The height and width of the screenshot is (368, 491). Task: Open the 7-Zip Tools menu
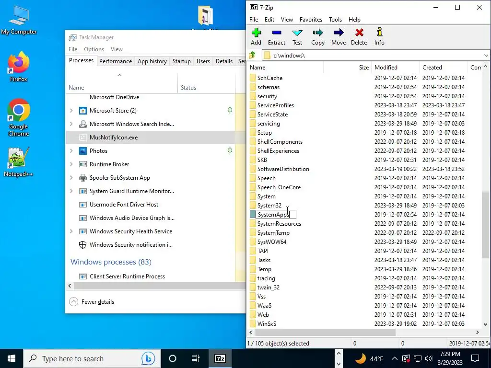[x=335, y=19]
